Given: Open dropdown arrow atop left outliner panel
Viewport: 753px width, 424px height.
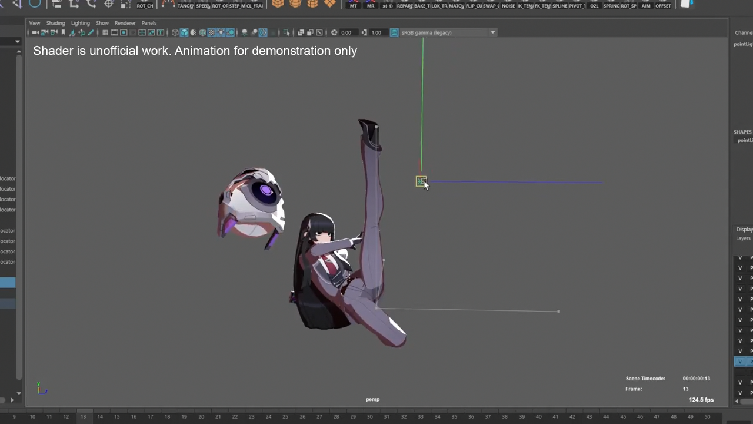Looking at the screenshot, I should click(x=18, y=42).
